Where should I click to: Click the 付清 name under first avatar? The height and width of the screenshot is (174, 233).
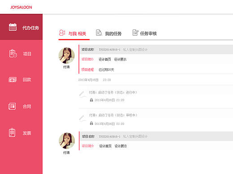66,67
